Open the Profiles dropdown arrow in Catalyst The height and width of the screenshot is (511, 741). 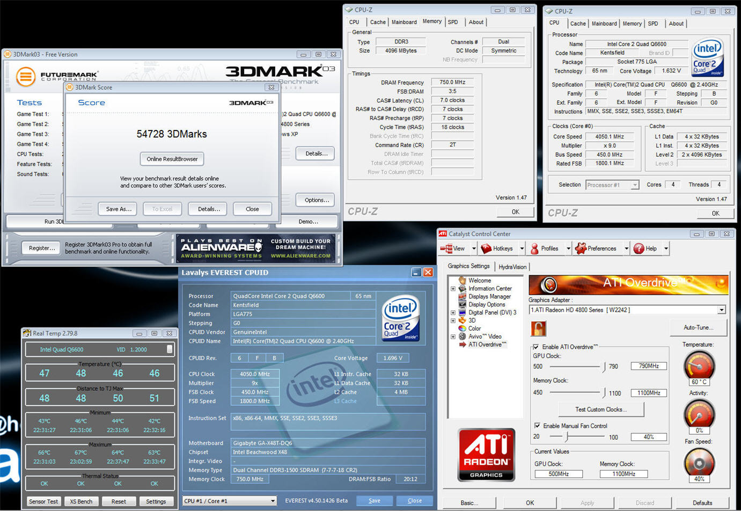(568, 249)
